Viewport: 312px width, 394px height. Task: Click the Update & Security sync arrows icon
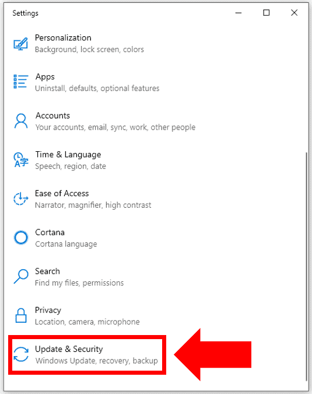(x=21, y=354)
